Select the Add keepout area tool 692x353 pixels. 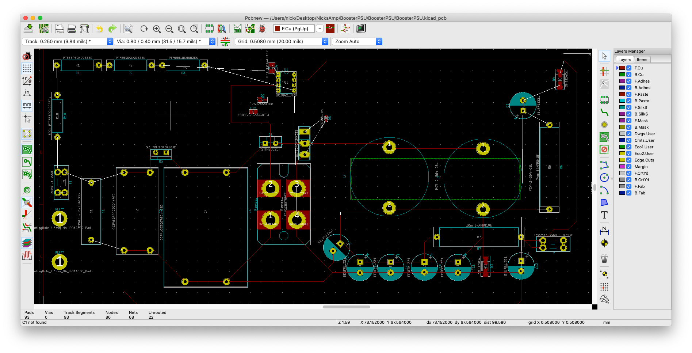click(x=604, y=149)
